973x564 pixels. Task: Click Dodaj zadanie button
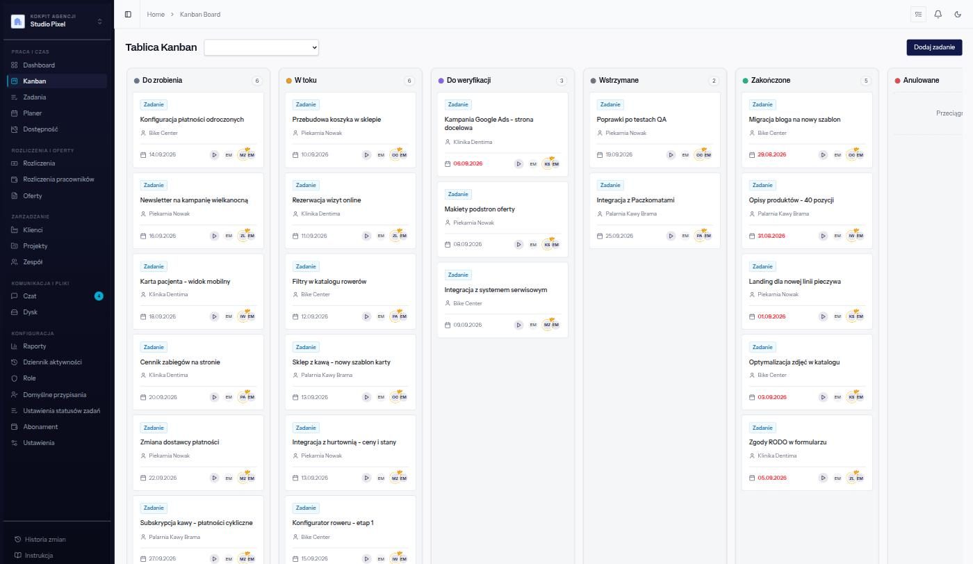(934, 47)
